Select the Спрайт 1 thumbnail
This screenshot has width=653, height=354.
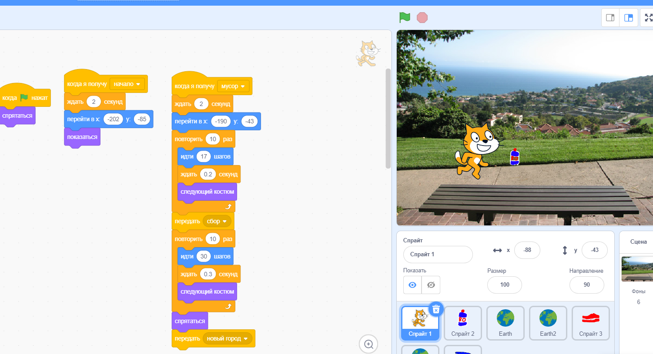tap(420, 323)
